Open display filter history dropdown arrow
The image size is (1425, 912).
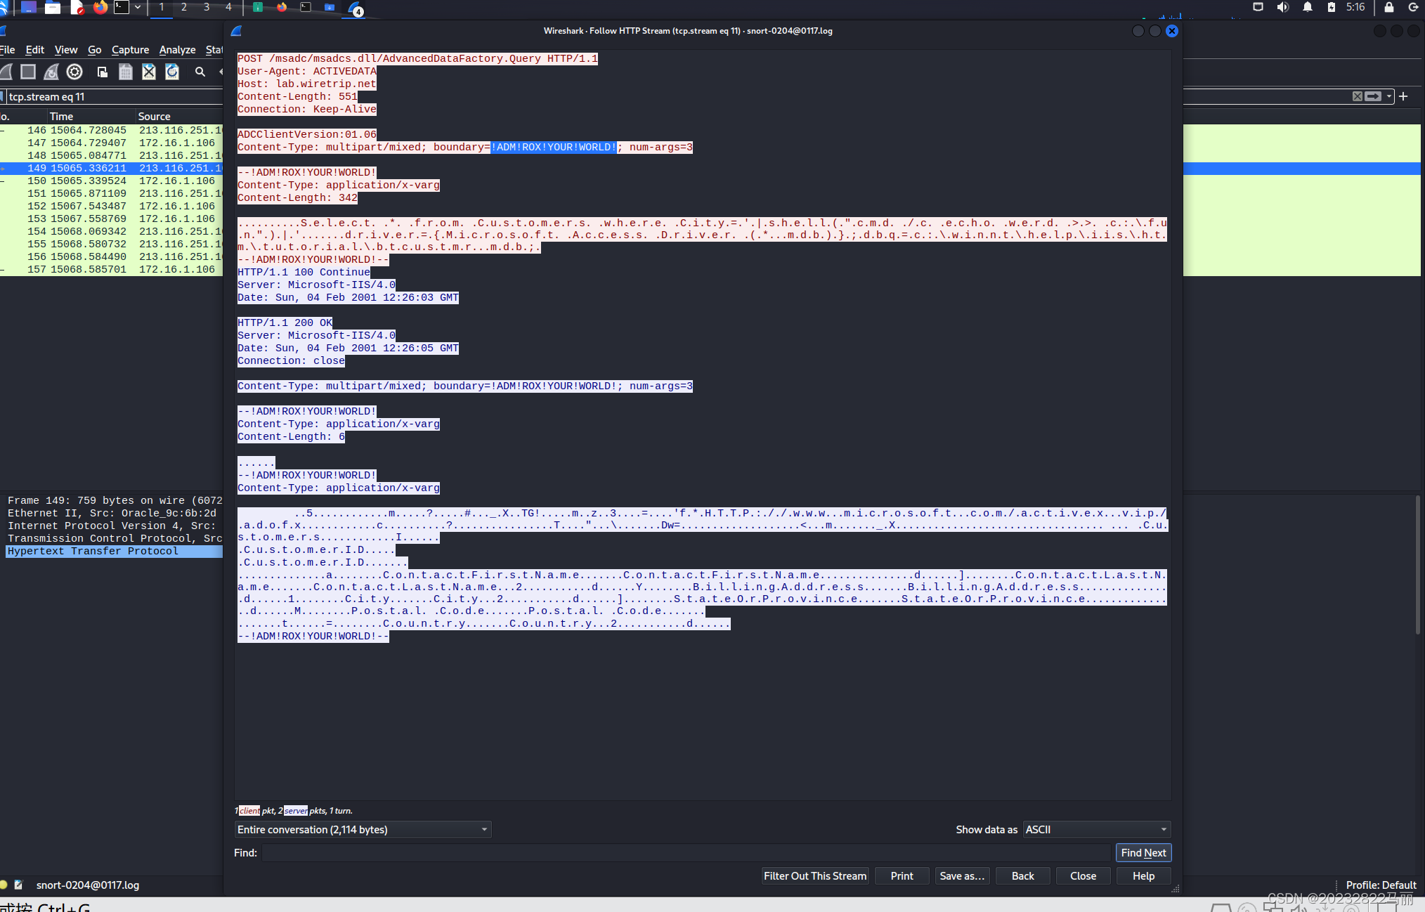pos(1389,96)
